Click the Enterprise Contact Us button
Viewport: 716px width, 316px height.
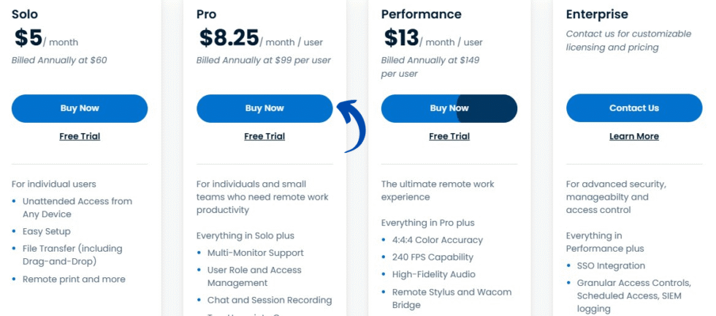pyautogui.click(x=633, y=108)
